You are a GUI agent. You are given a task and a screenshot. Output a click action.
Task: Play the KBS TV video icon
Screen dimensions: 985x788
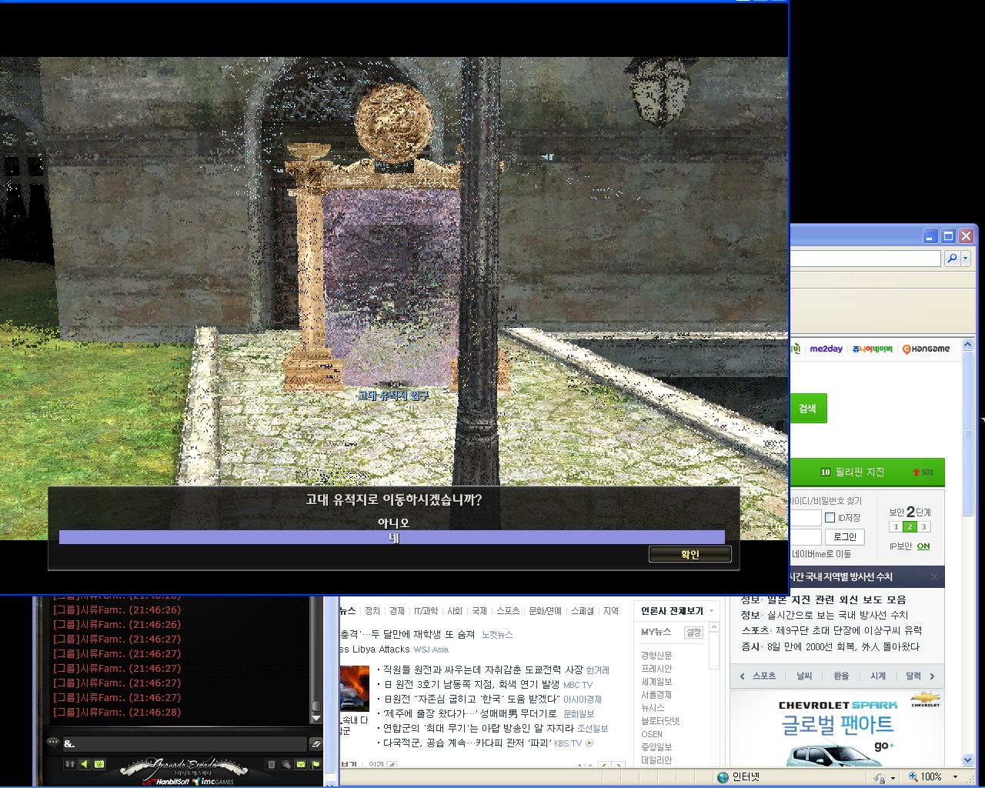click(x=589, y=743)
